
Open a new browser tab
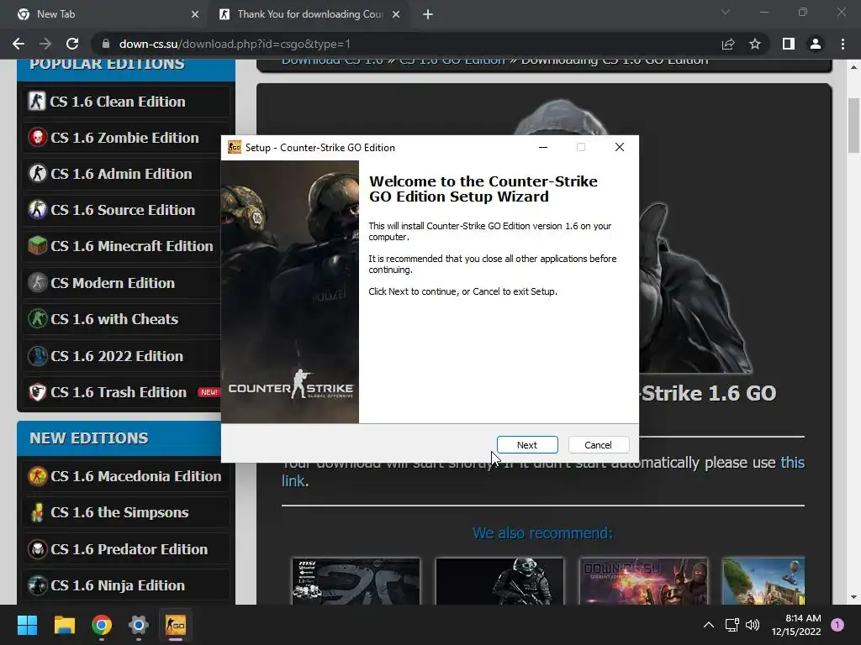pyautogui.click(x=428, y=14)
